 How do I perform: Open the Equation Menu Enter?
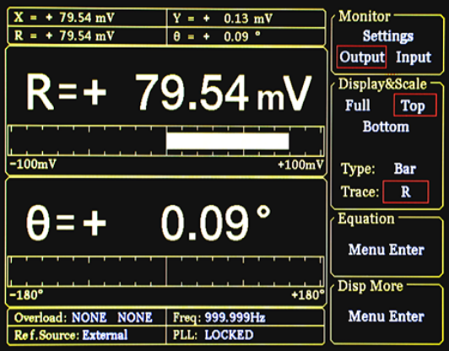tap(387, 250)
